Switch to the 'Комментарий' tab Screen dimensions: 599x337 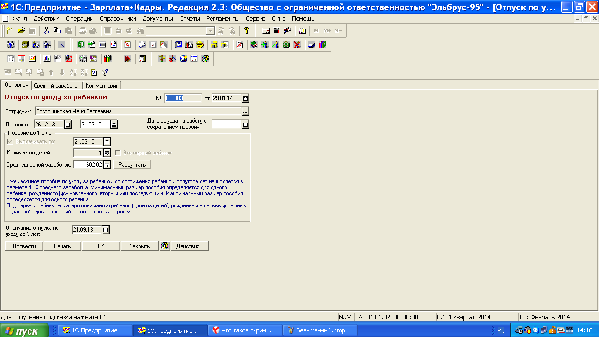(102, 86)
